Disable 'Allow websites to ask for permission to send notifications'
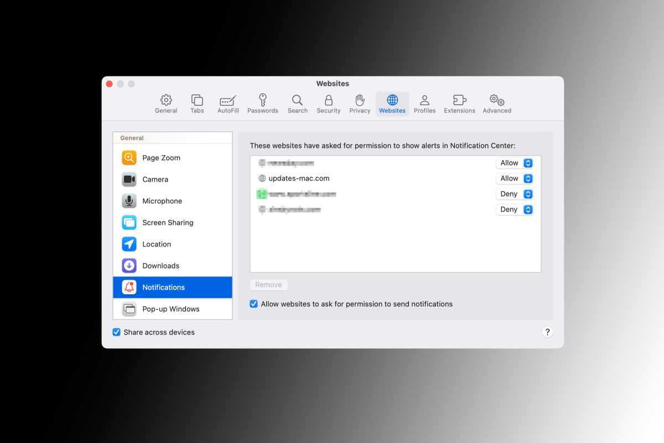This screenshot has height=443, width=664. pyautogui.click(x=253, y=303)
